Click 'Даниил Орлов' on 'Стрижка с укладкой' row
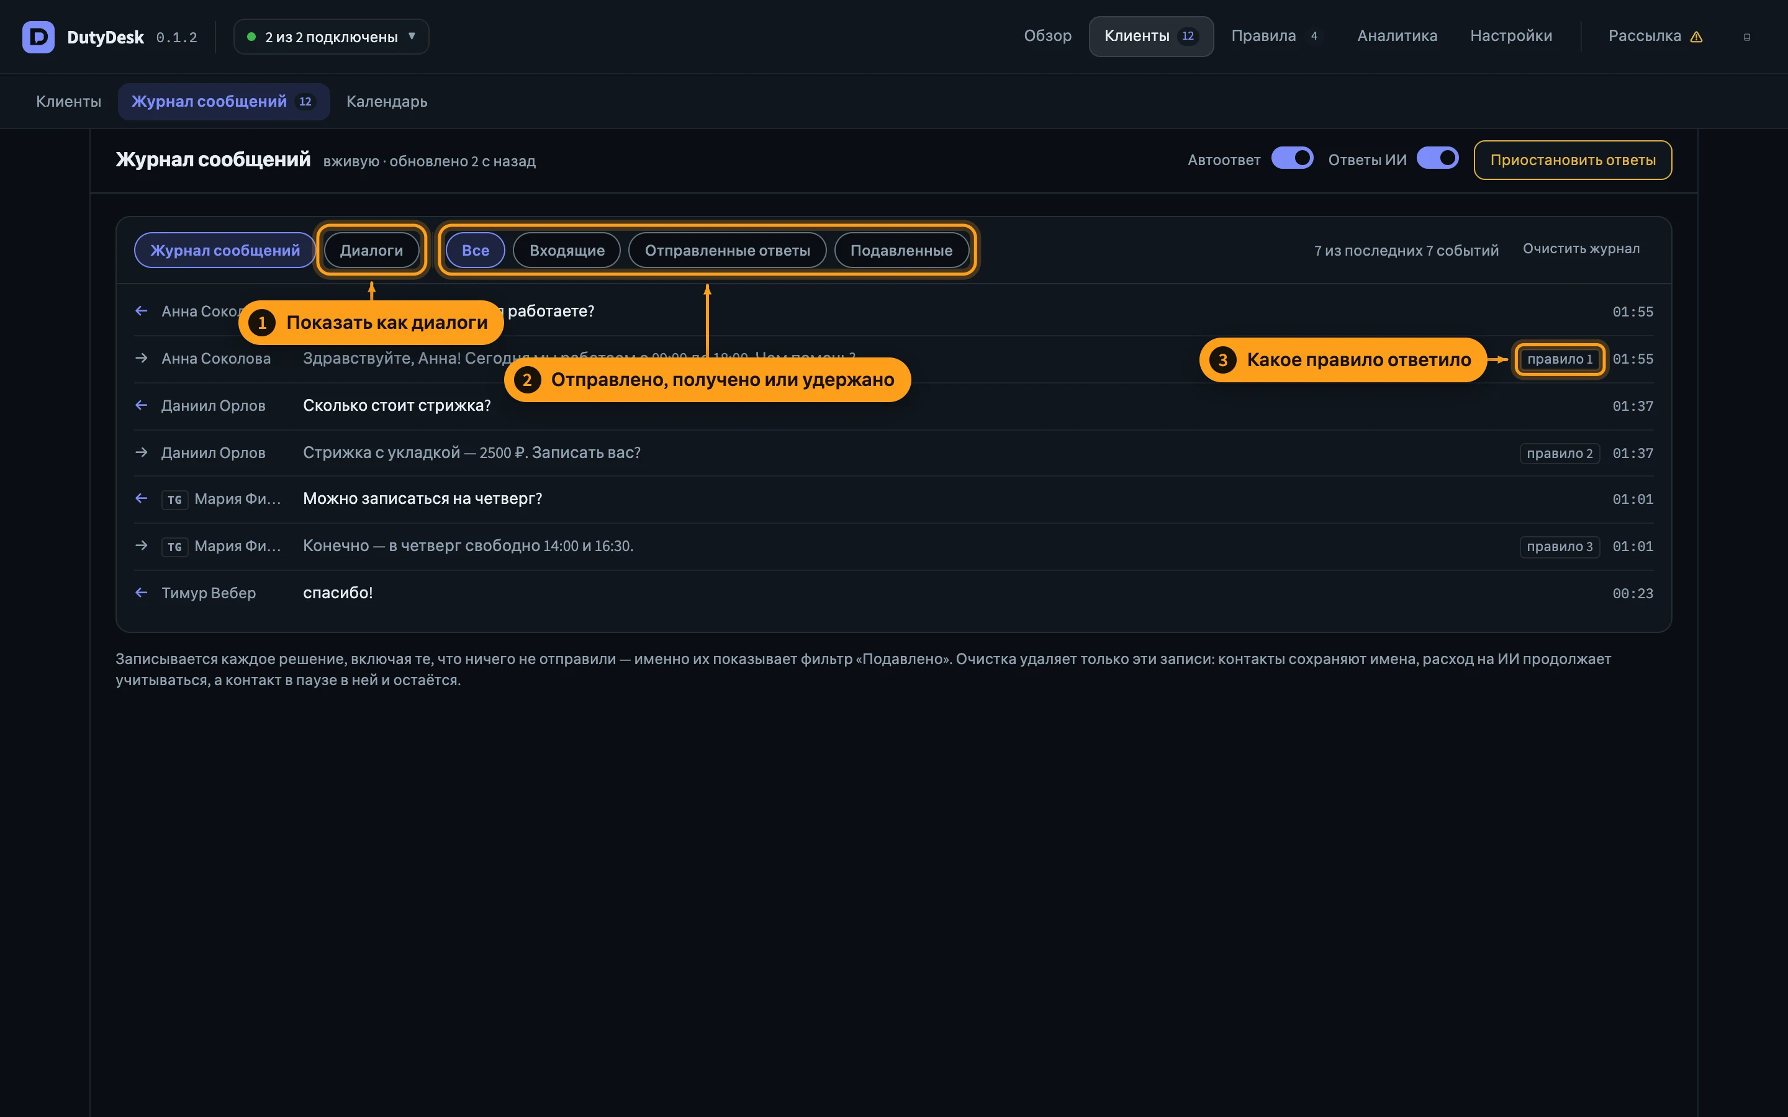The image size is (1788, 1117). click(x=213, y=453)
